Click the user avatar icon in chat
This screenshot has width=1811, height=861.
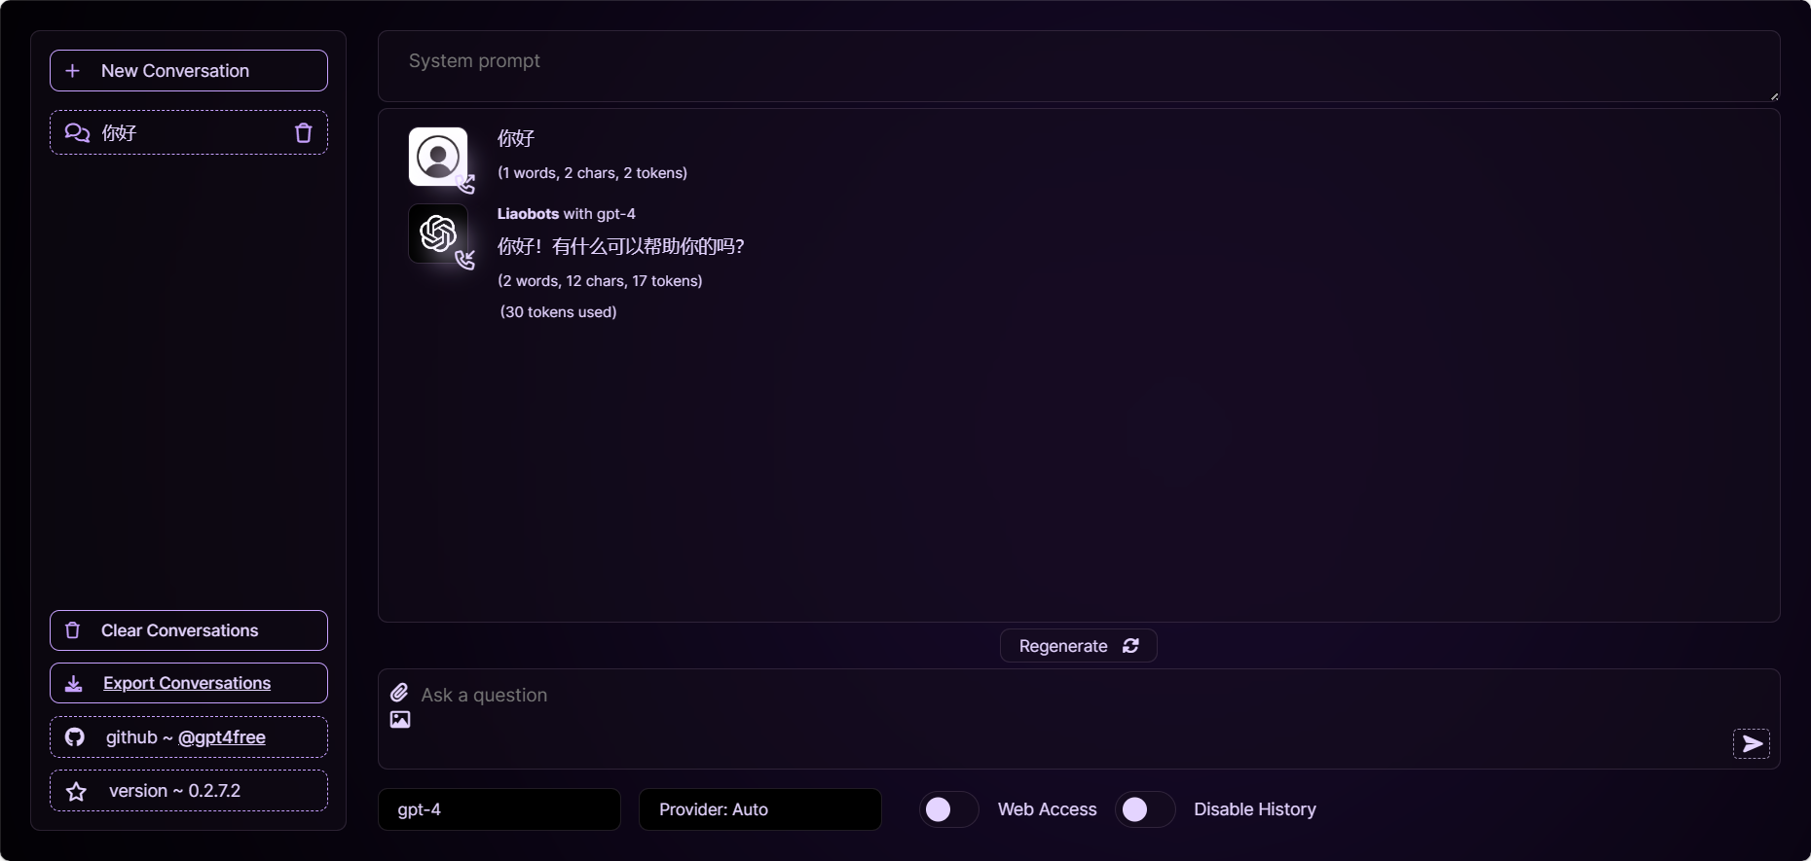438,157
